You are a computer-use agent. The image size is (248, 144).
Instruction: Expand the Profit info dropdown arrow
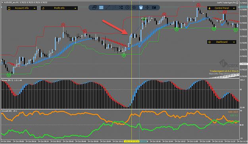pos(75,8)
